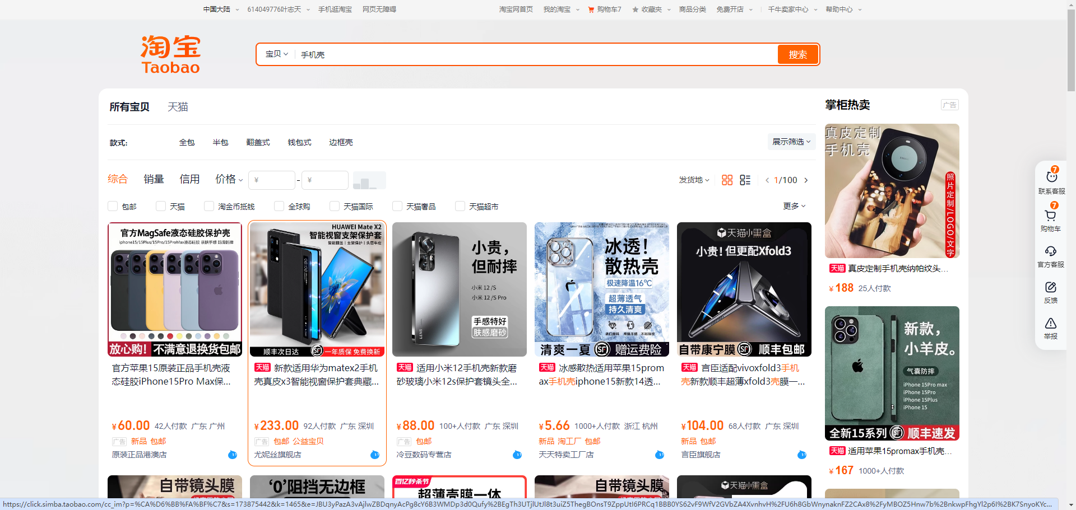
Task: Go to next results page arrow
Action: click(806, 180)
